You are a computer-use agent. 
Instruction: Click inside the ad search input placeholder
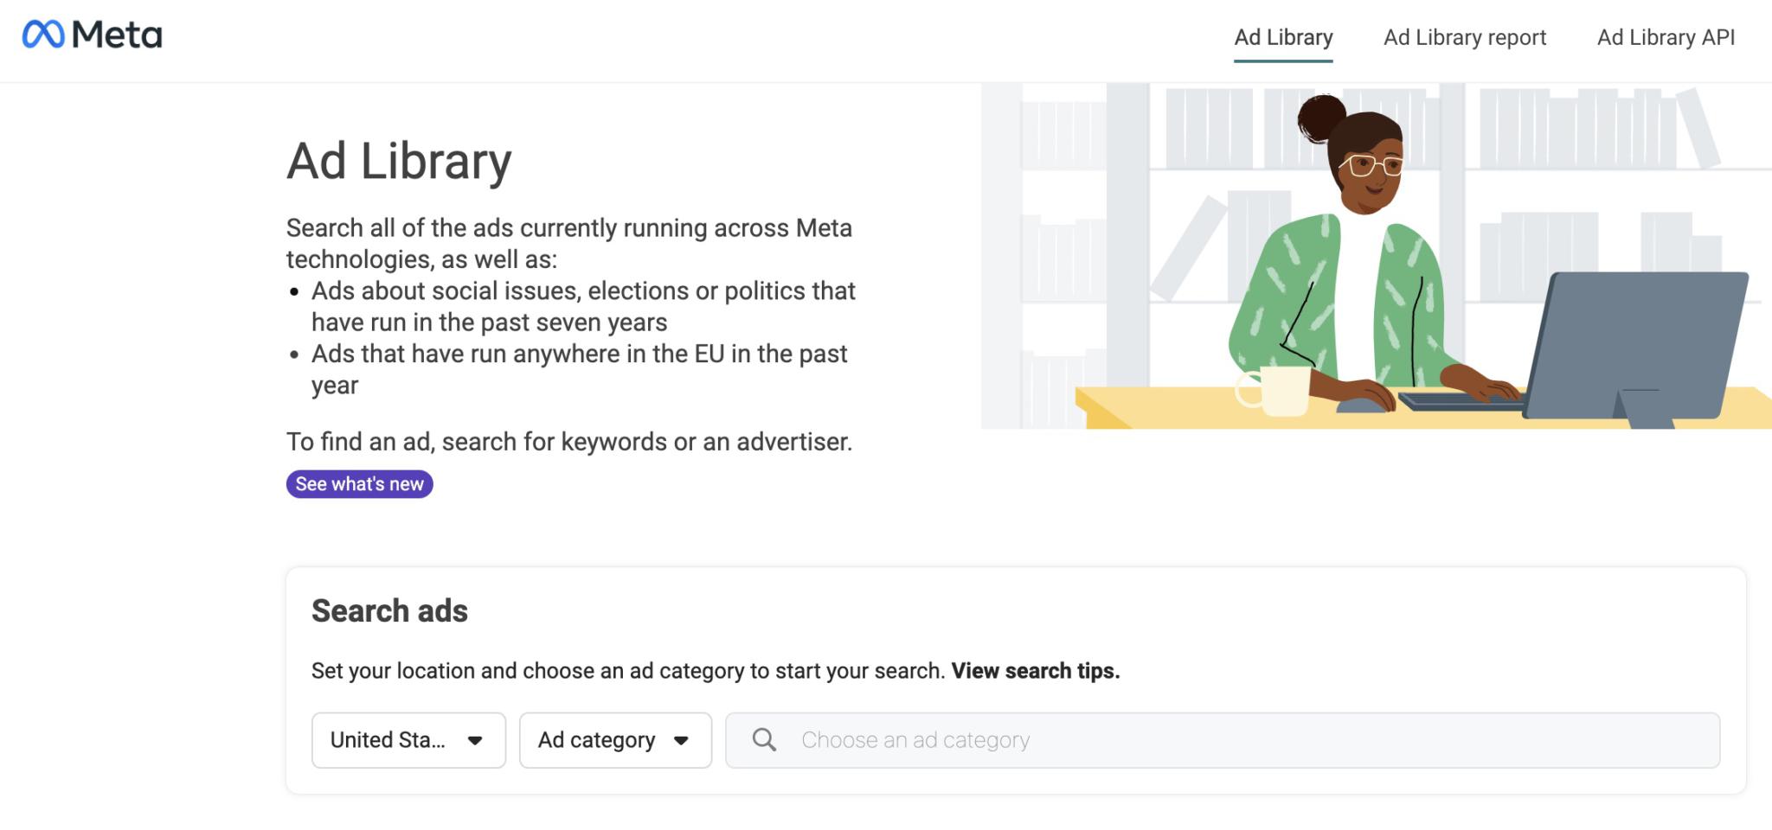(914, 740)
